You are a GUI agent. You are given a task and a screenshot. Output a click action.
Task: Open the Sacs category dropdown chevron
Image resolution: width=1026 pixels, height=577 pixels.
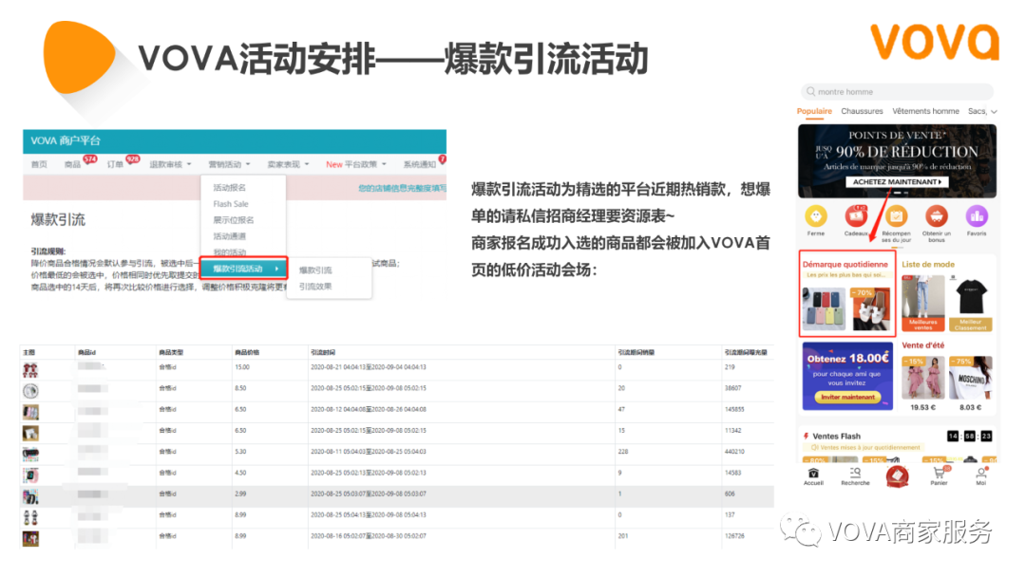(x=995, y=112)
